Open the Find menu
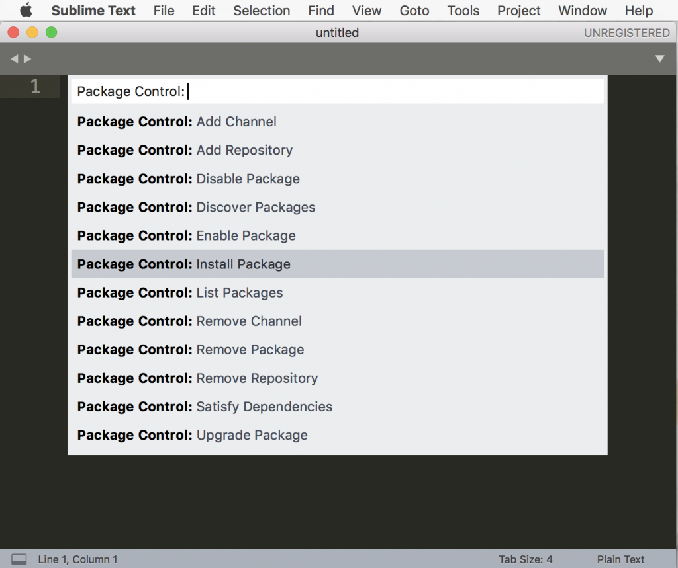 (x=321, y=11)
